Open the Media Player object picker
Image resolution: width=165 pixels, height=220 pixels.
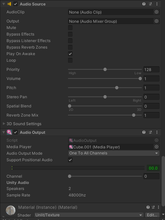156,147
